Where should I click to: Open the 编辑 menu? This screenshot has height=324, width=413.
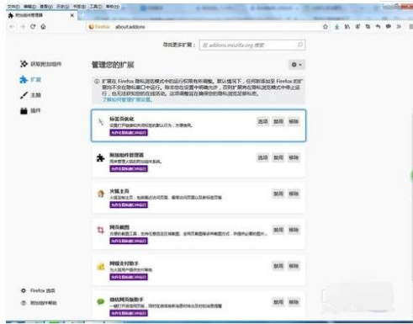[x=29, y=6]
